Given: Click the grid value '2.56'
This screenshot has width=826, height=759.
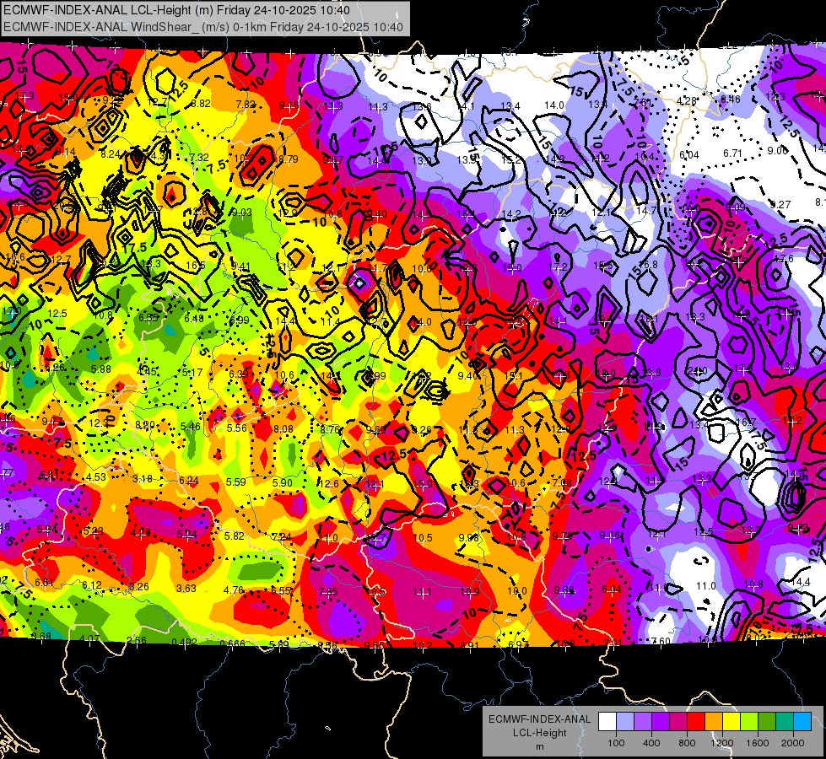Looking at the screenshot, I should [x=137, y=640].
